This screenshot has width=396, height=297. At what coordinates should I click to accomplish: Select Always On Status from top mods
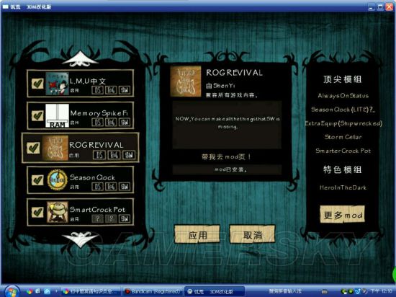343,96
